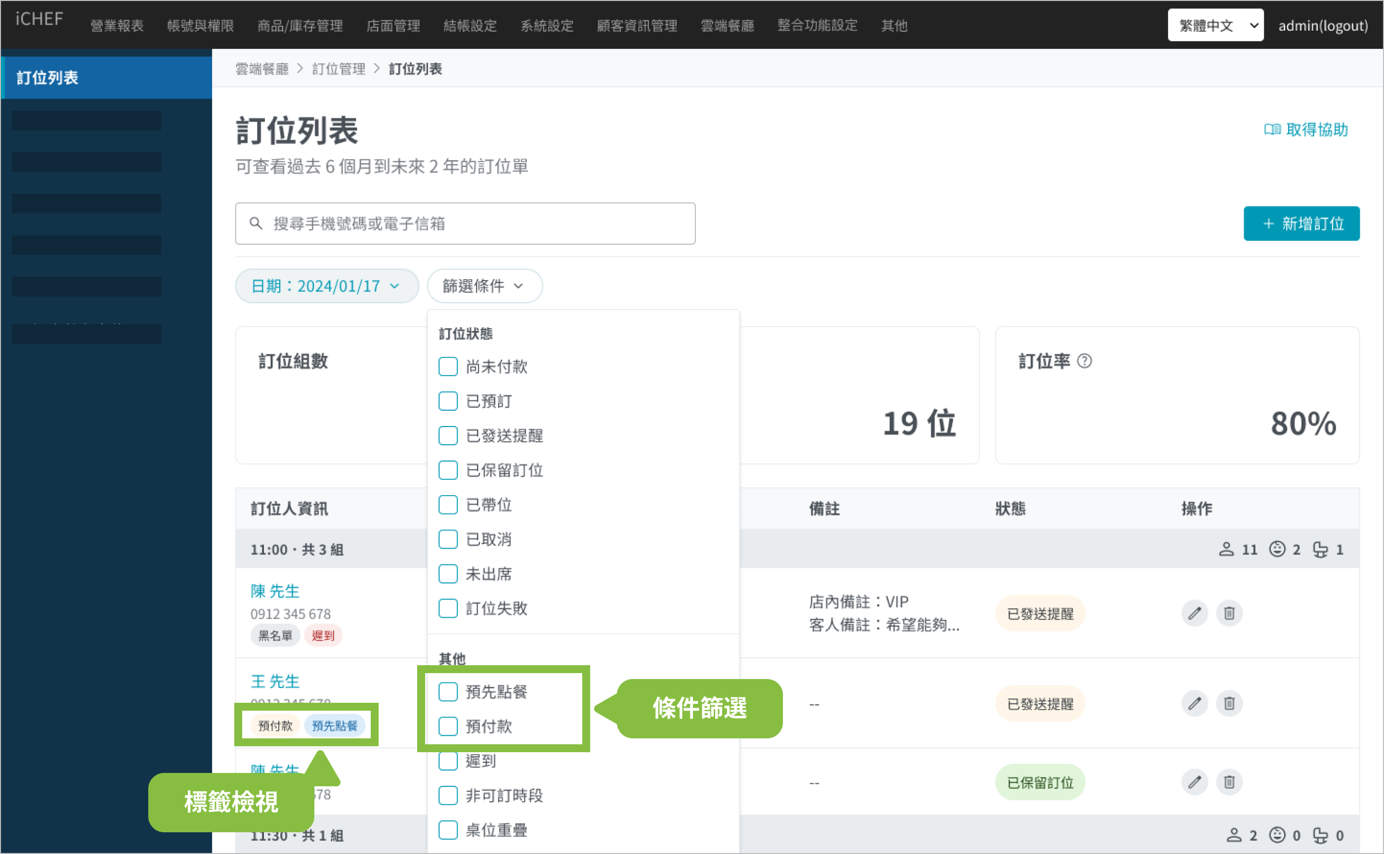Click trash icon in 已保留訂位 row
Viewport: 1384px width, 854px height.
pyautogui.click(x=1229, y=782)
